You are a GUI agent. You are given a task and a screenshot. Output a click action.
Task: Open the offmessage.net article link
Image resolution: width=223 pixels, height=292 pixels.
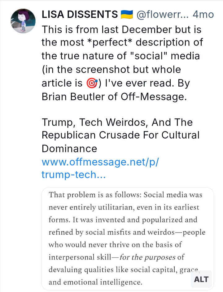tap(100, 168)
